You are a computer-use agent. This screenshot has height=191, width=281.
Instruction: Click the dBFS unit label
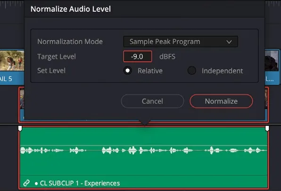click(167, 57)
